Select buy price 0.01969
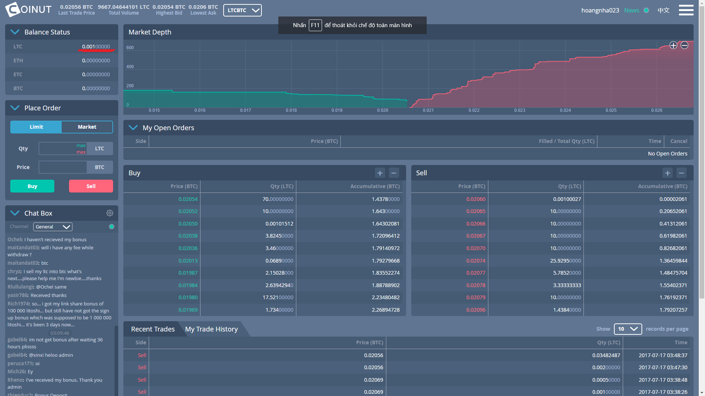Screen dimensions: 705x396 tap(188, 310)
